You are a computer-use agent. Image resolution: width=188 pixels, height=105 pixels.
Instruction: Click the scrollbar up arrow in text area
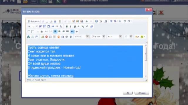click(146, 46)
